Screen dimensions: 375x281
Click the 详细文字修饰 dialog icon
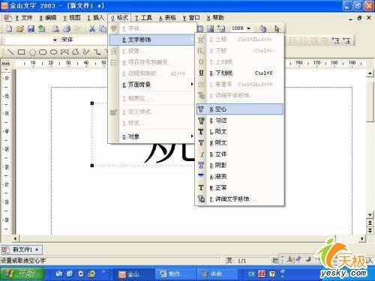201,199
